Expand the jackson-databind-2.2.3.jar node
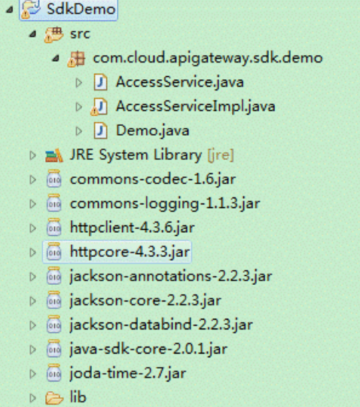This screenshot has width=360, height=407. (32, 326)
